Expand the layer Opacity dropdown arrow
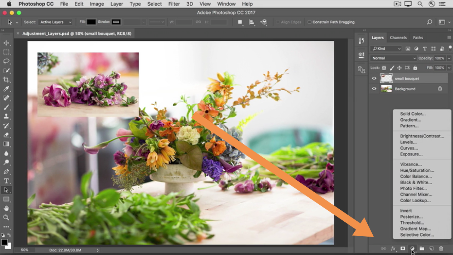 [449, 58]
